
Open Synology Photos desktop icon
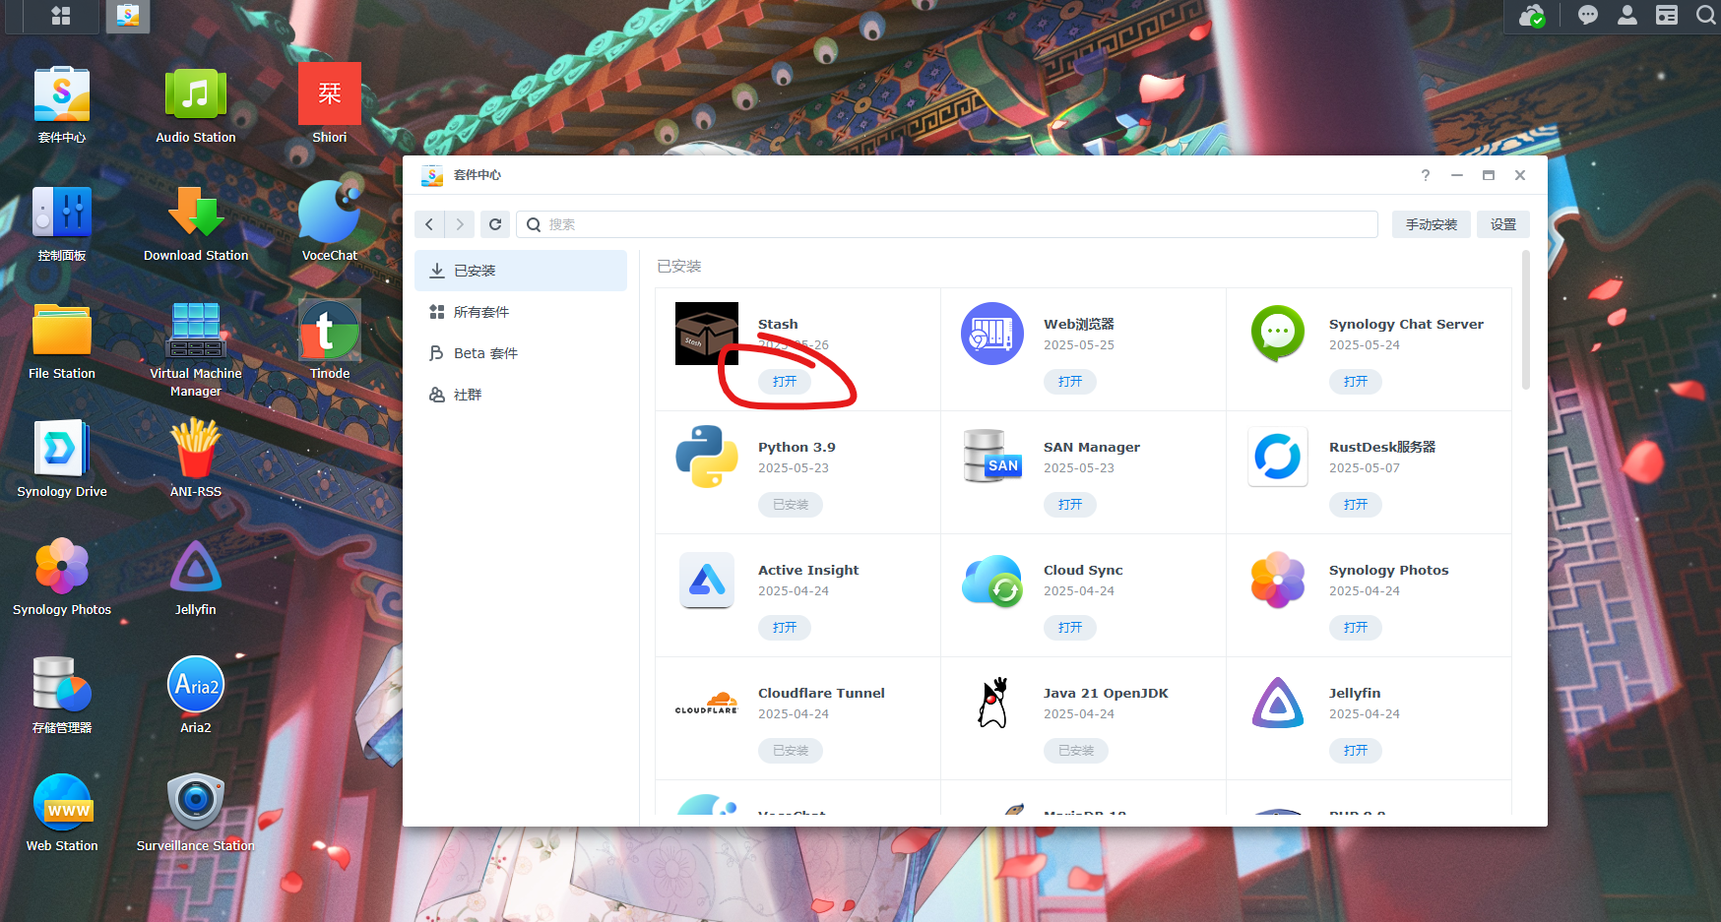pos(62,568)
